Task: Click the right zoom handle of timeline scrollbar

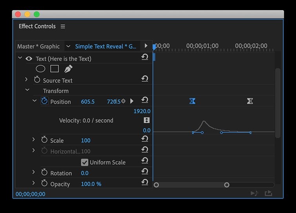Action: point(227,185)
